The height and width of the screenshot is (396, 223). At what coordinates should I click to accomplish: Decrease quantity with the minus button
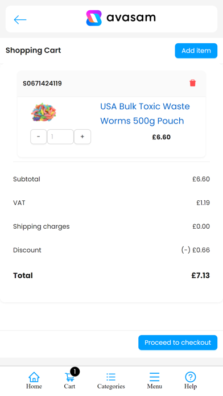point(38,137)
